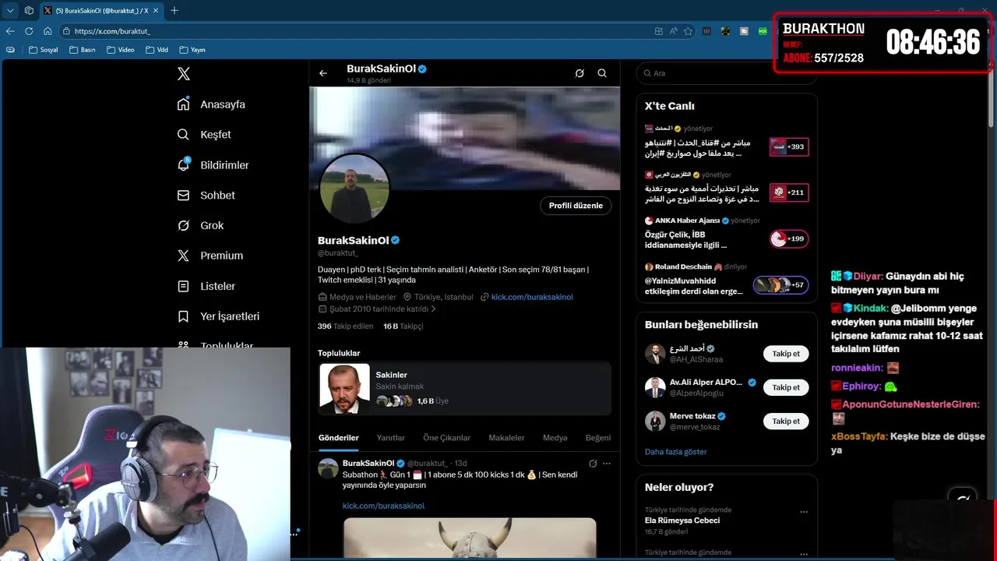
Task: Open 16 B Takipçi followers list
Action: pyautogui.click(x=403, y=326)
